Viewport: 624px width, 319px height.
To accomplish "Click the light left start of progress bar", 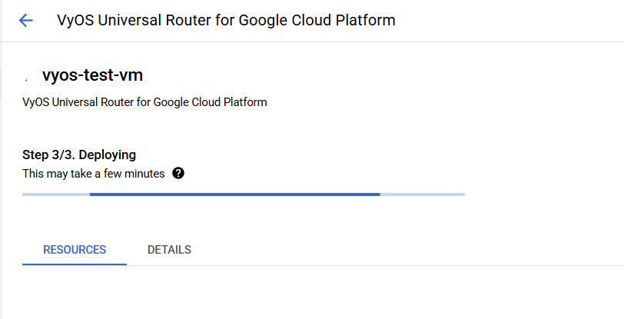I will [55, 194].
